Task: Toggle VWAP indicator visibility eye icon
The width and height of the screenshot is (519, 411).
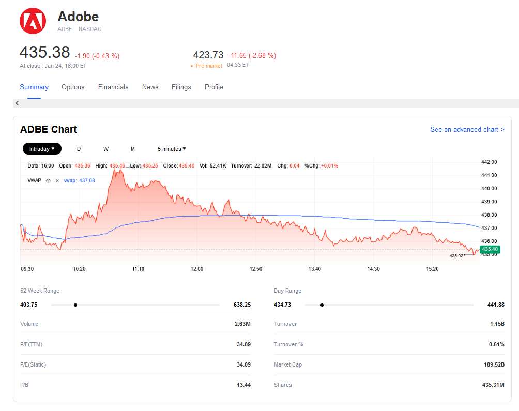Action: pyautogui.click(x=48, y=181)
